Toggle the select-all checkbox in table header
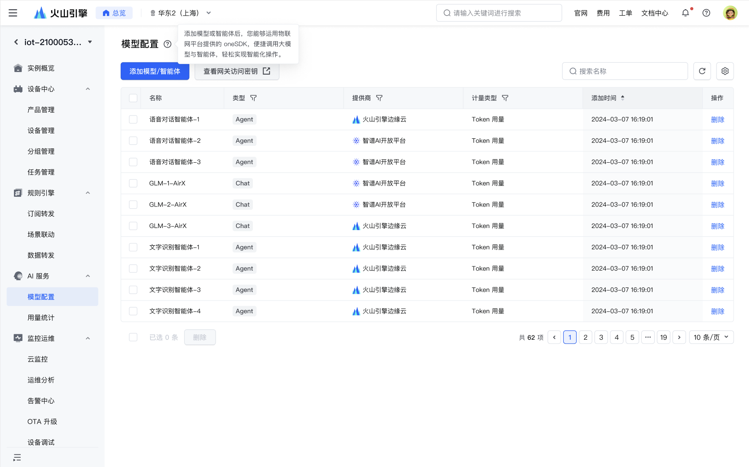Screen dimensions: 749x467 133,98
